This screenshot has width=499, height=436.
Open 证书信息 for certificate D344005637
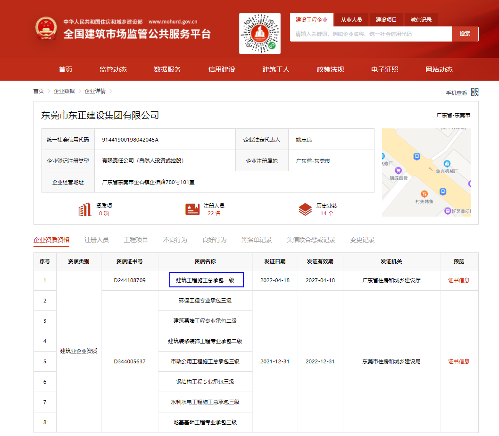point(458,361)
